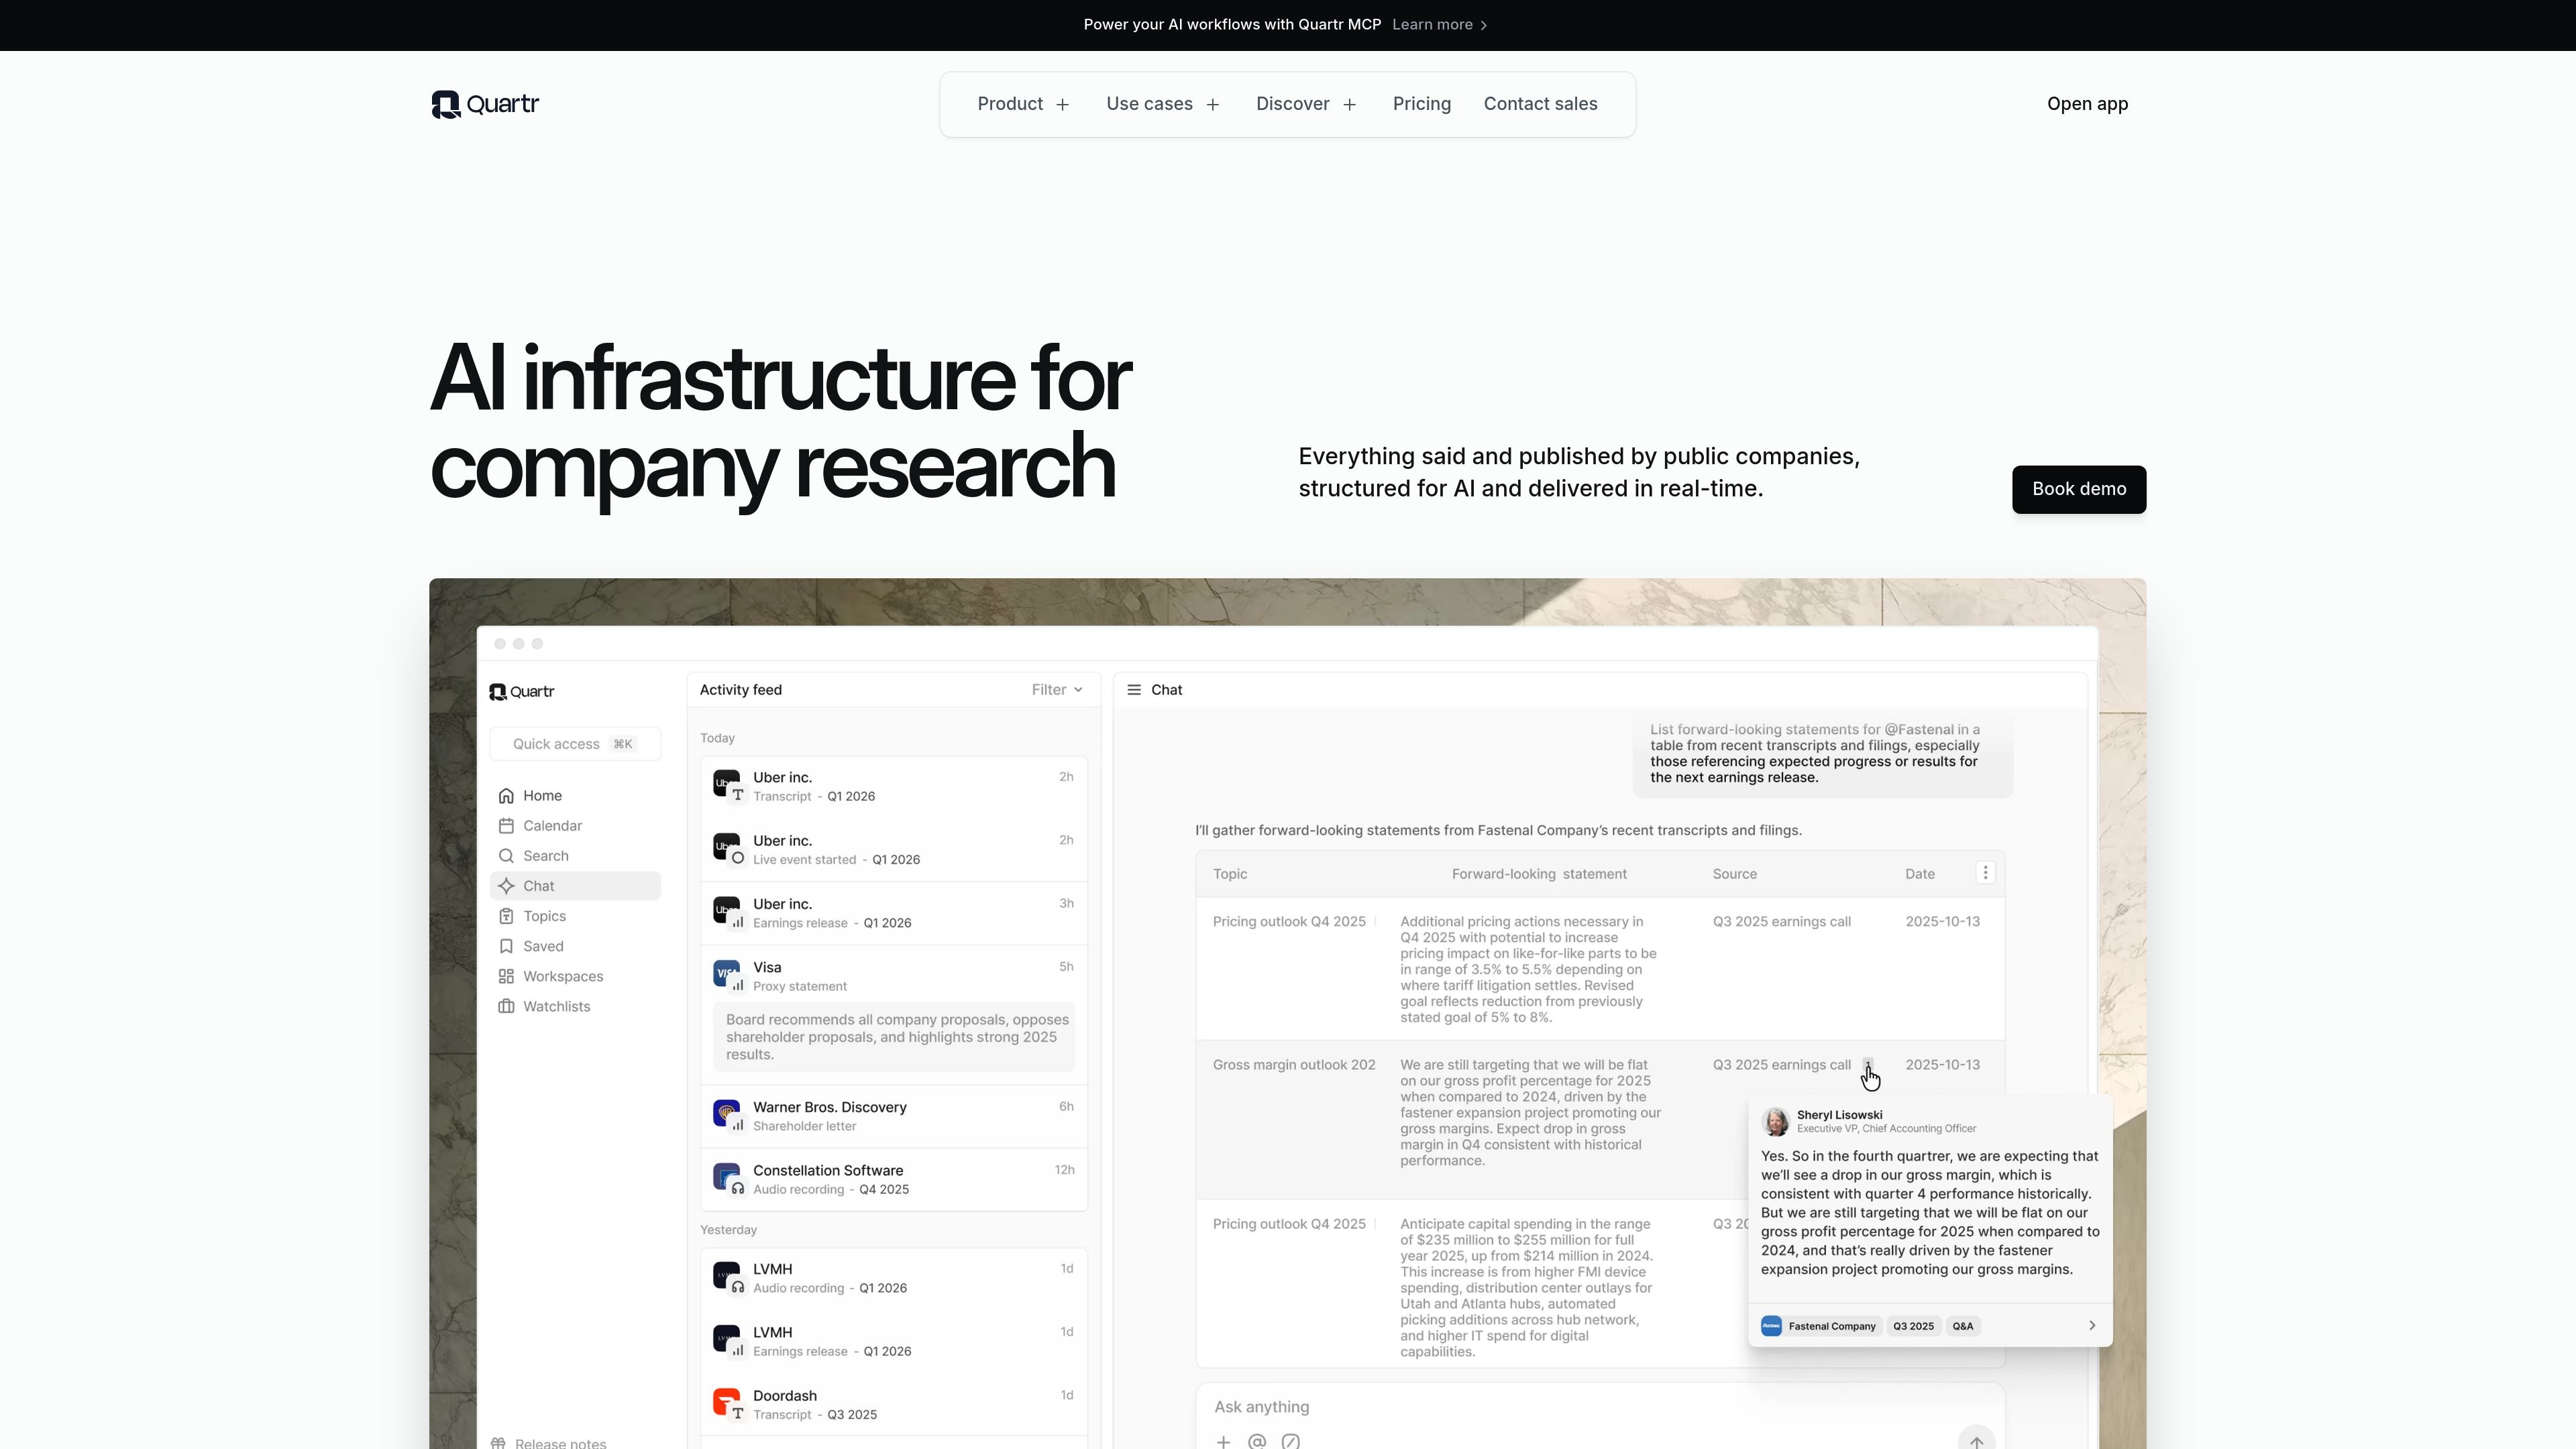Viewport: 2576px width, 1449px height.
Task: Open the Topics icon in the sidebar
Action: [x=506, y=916]
